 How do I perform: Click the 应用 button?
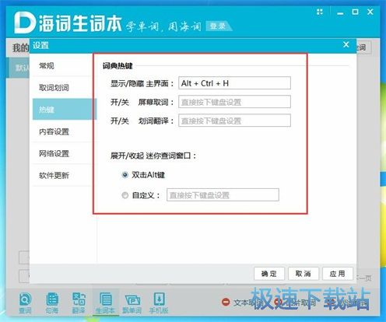338,274
